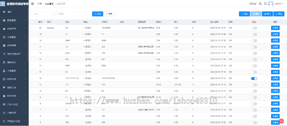Screen dimensions: 287x126
Task: Expand the 商家门店 sidebar menu chevron
Action: pos(25,88)
